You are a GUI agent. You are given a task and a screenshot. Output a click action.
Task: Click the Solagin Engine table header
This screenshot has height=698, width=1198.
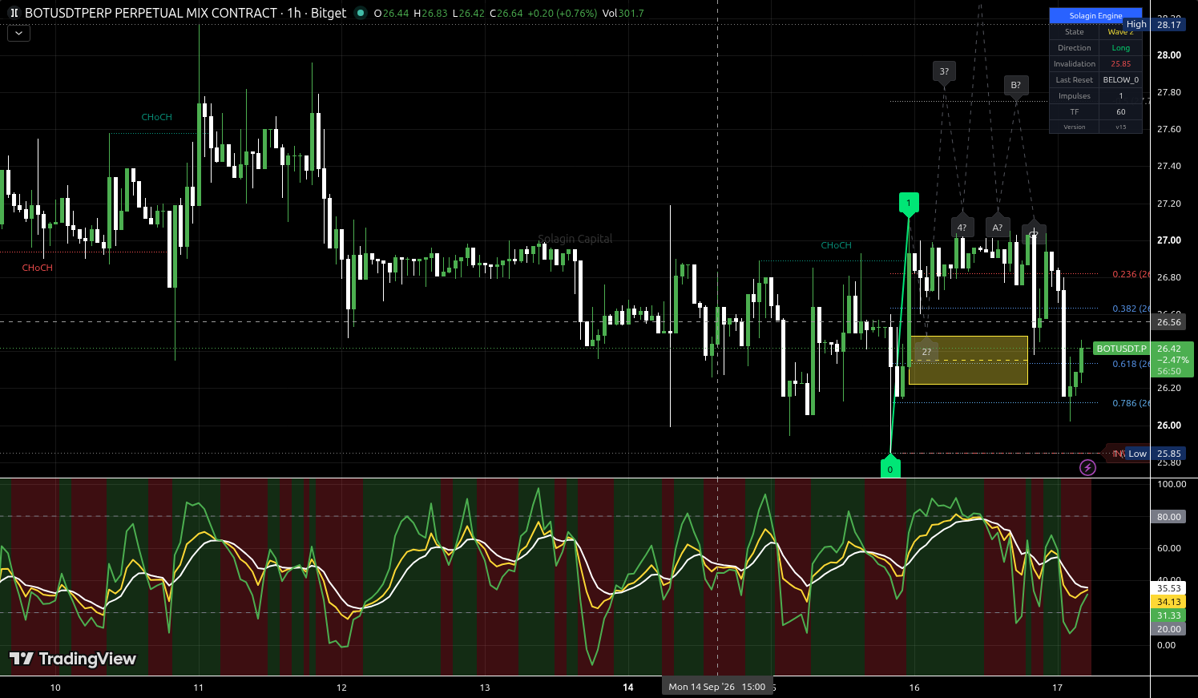pos(1095,16)
